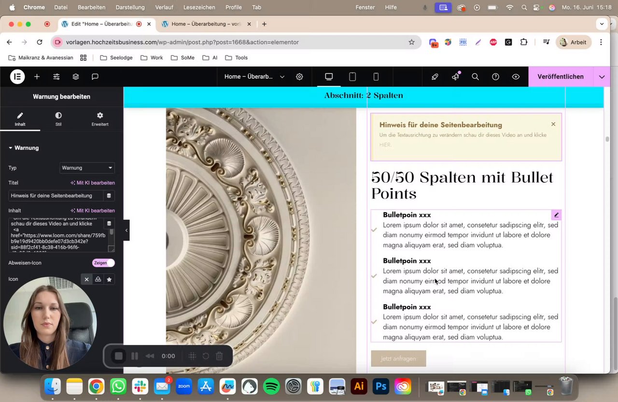
Task: Open the Arbeit profile button
Action: pos(573,42)
